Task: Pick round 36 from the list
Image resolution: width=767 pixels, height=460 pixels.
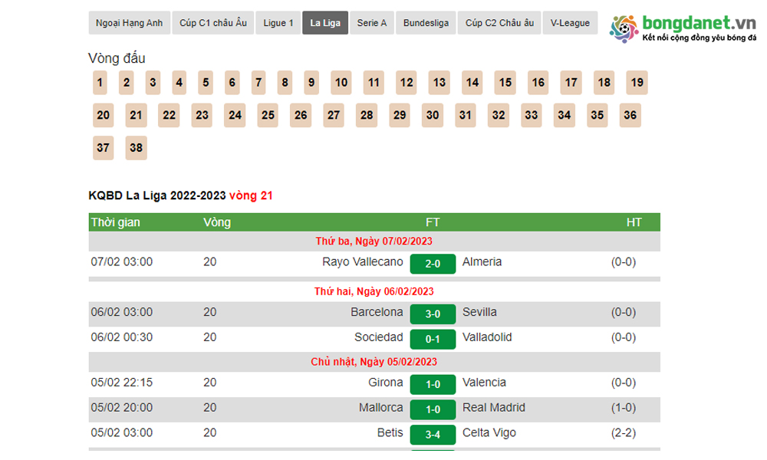Action: pos(629,116)
